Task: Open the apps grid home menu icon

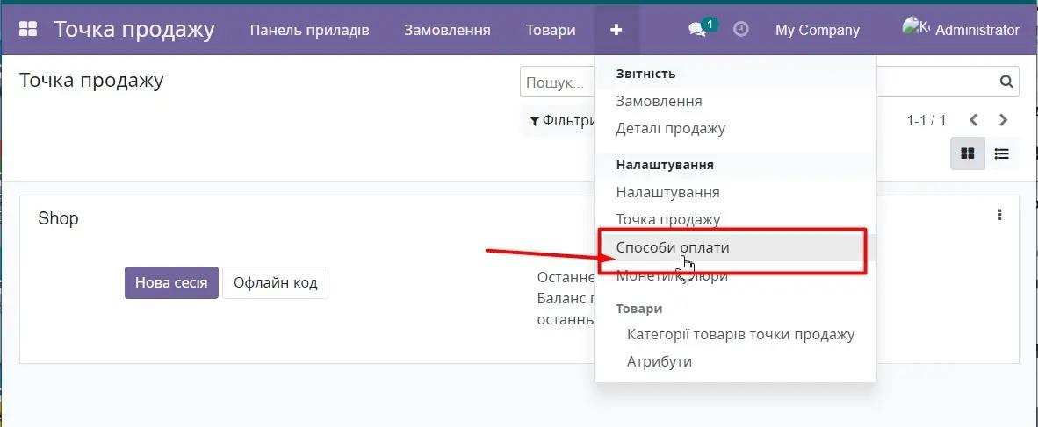Action: coord(28,29)
